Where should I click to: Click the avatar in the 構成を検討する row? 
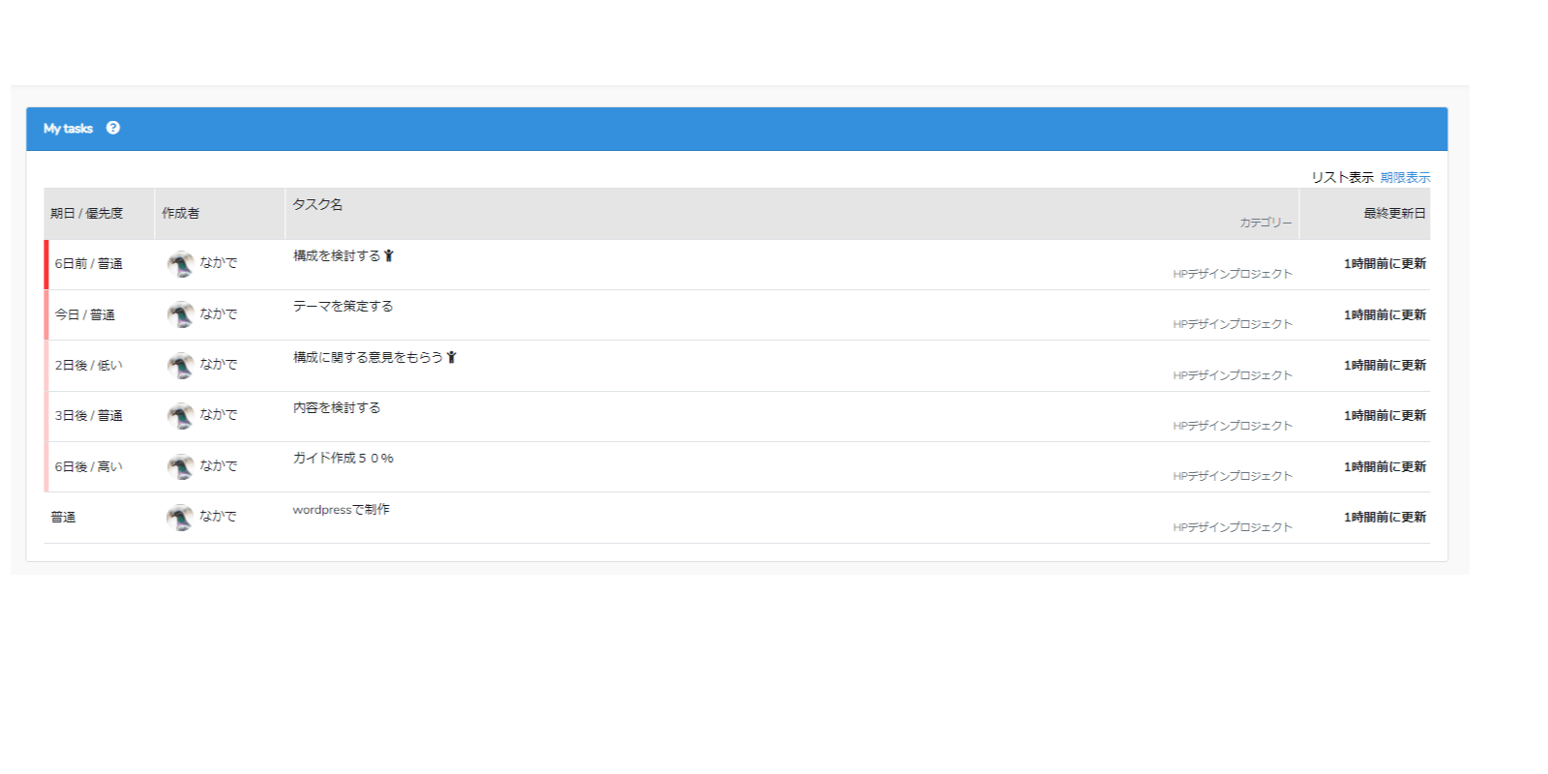coord(180,263)
